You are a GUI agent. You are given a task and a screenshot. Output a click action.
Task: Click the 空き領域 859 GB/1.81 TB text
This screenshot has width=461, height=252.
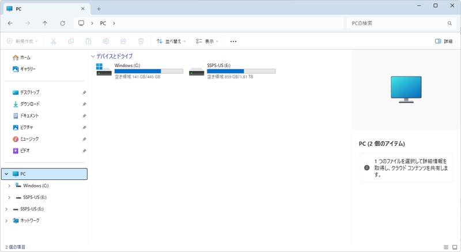[x=230, y=77]
